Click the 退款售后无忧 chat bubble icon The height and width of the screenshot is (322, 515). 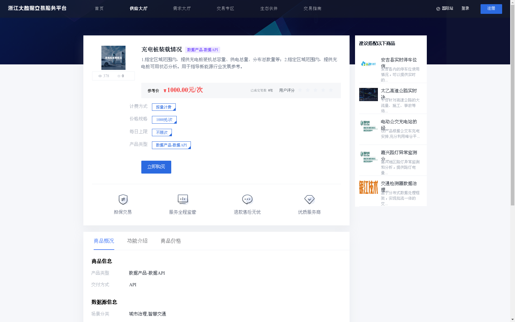tap(247, 200)
